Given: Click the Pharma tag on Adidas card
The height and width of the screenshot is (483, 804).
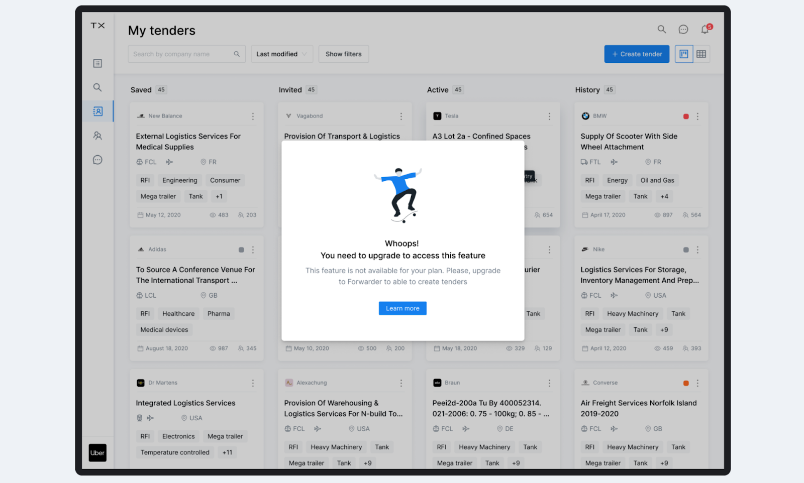Looking at the screenshot, I should 219,314.
